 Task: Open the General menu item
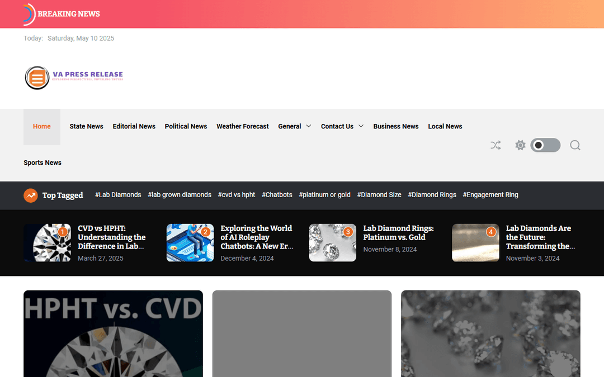(x=290, y=127)
